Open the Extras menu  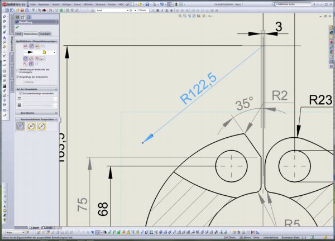78,4
